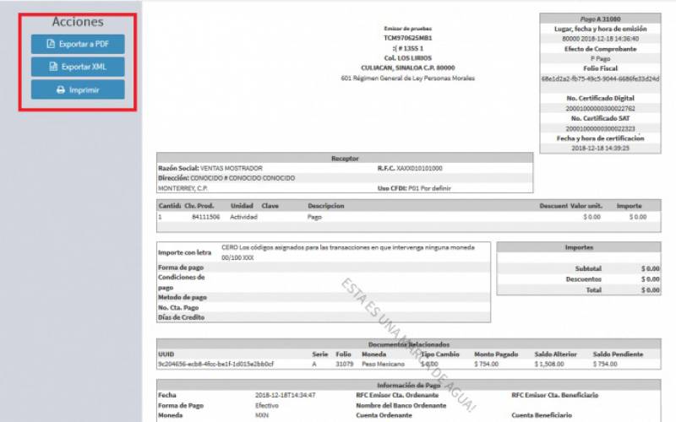Select 'Pago' in the Descripcion column
This screenshot has width=676, height=422.
[x=314, y=217]
